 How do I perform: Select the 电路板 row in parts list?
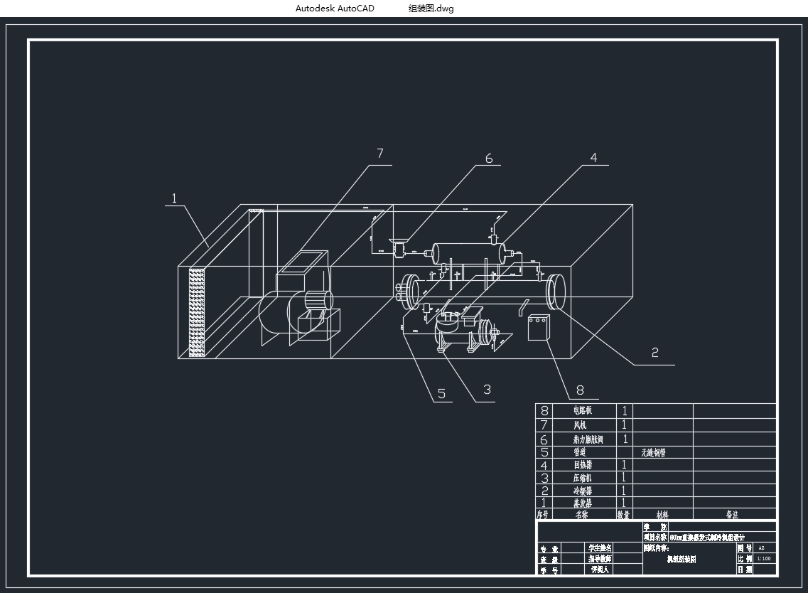582,411
